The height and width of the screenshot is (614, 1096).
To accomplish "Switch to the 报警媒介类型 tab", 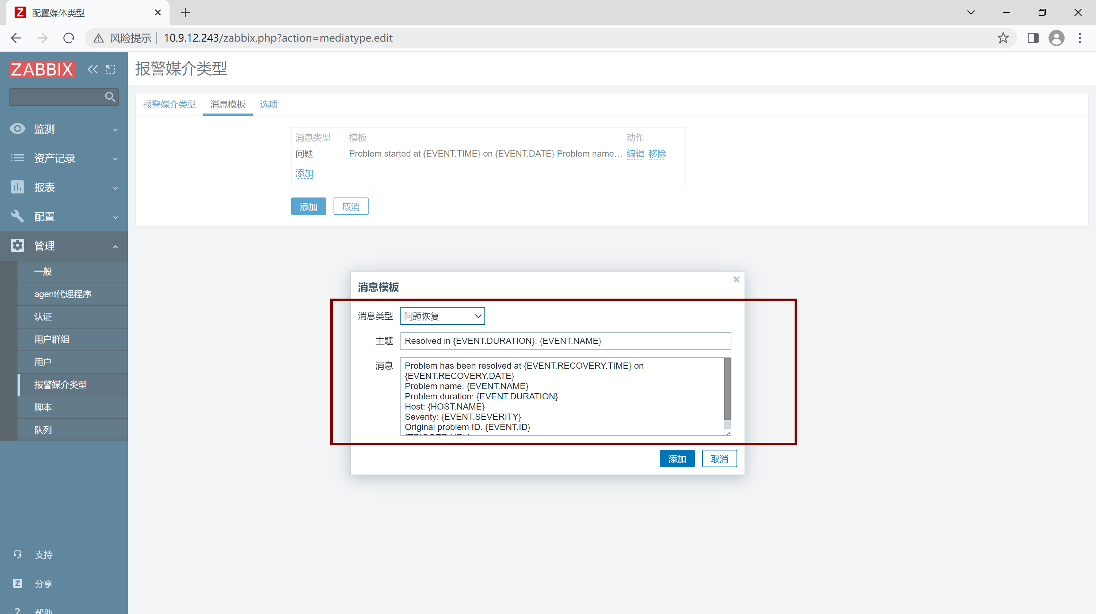I will [x=170, y=104].
